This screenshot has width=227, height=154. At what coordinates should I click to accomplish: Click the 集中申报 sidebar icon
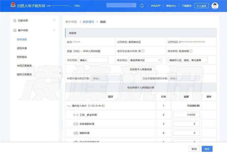pyautogui.click(x=15, y=30)
